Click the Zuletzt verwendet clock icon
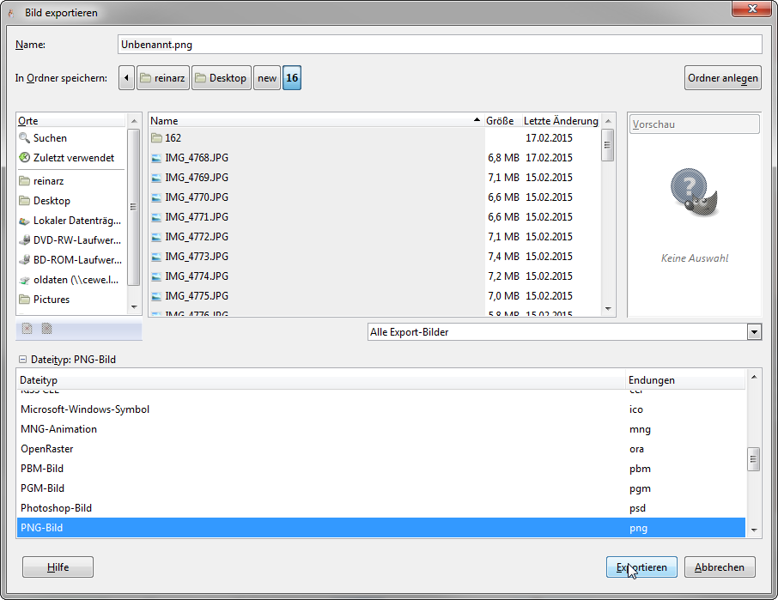Image resolution: width=778 pixels, height=600 pixels. 24,158
